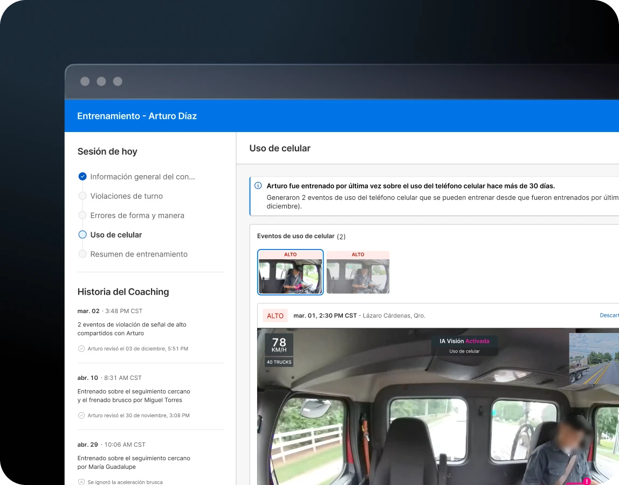The height and width of the screenshot is (485, 619).
Task: Select the second ALTO event thumbnail
Action: (358, 272)
